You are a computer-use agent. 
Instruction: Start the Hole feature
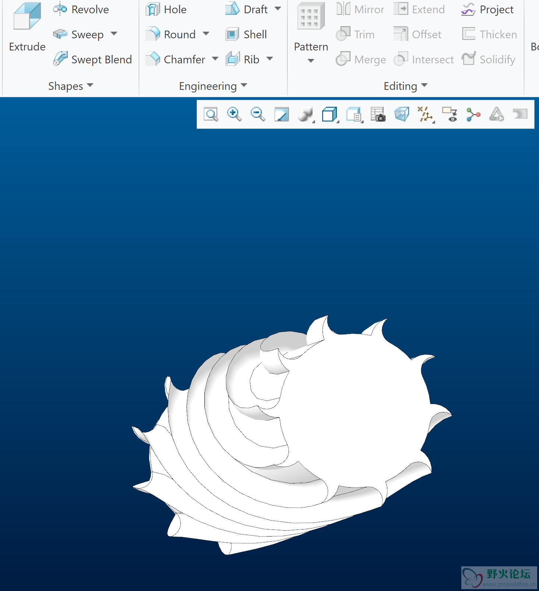pyautogui.click(x=166, y=9)
